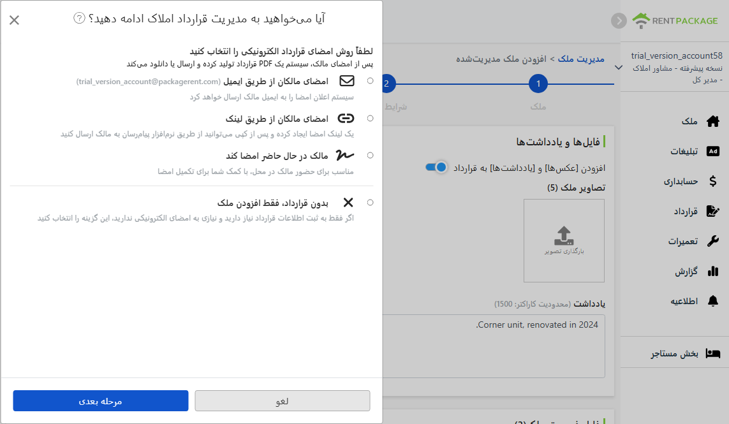Click the فایل‌ها و یادداشت‌ها section heading
This screenshot has width=729, height=424.
tap(558, 142)
